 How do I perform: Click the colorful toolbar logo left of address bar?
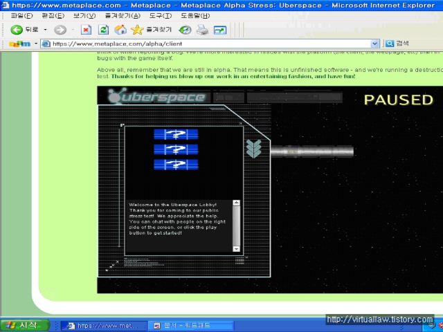pyautogui.click(x=20, y=44)
